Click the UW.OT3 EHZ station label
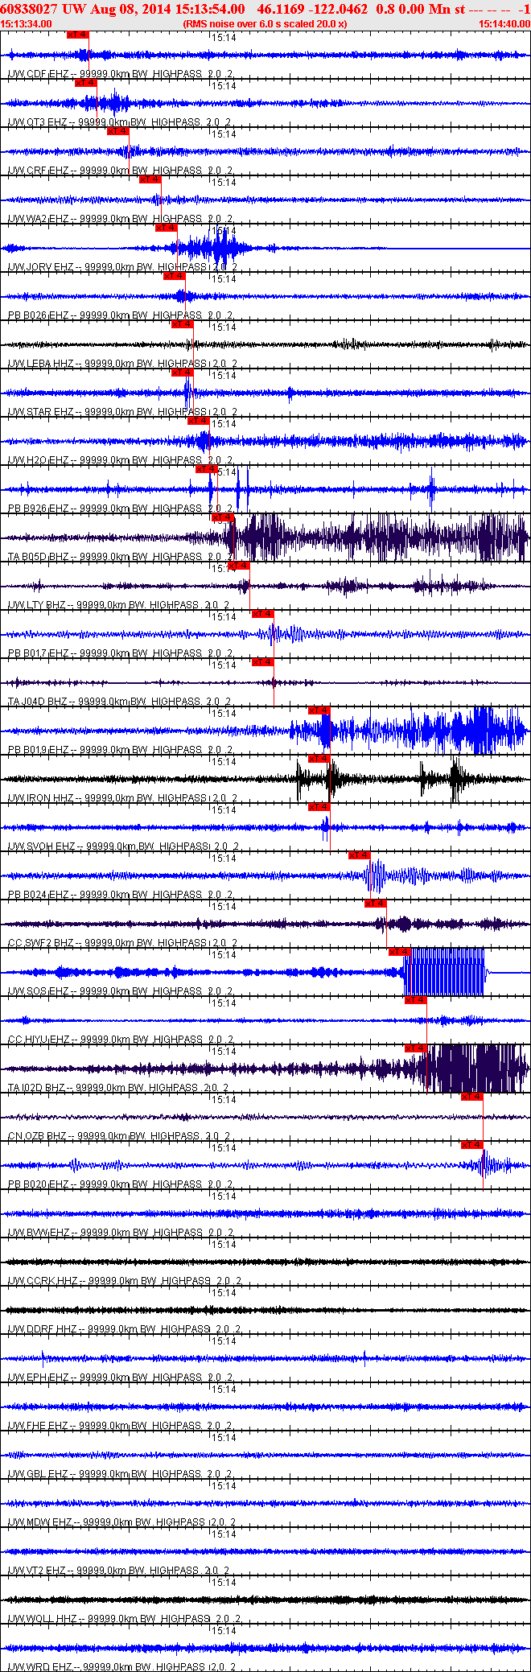The image size is (531, 1672). click(x=38, y=122)
